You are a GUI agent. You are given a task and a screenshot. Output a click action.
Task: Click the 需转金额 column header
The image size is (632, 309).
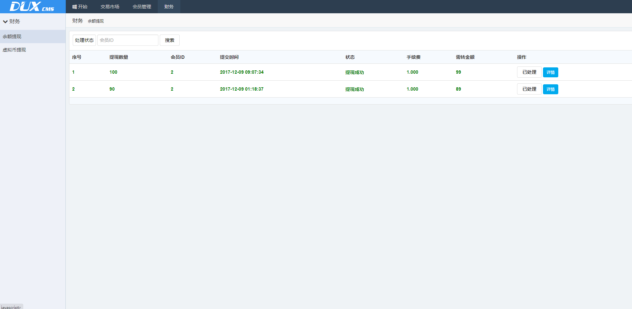[x=465, y=57]
